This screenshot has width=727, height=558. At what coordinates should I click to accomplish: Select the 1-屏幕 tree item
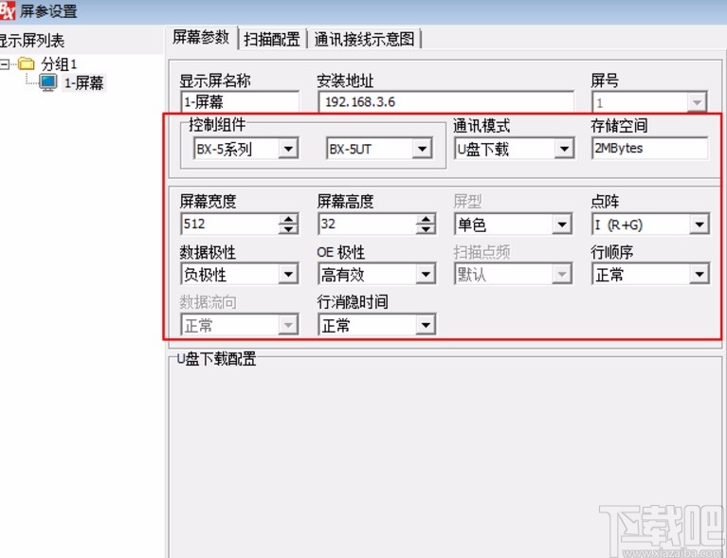[84, 83]
